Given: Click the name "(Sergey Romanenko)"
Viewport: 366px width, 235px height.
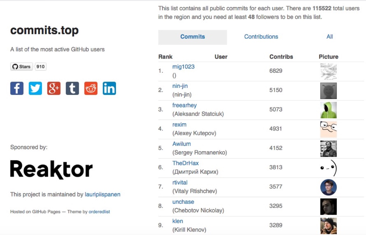Looking at the screenshot, I should (200, 152).
